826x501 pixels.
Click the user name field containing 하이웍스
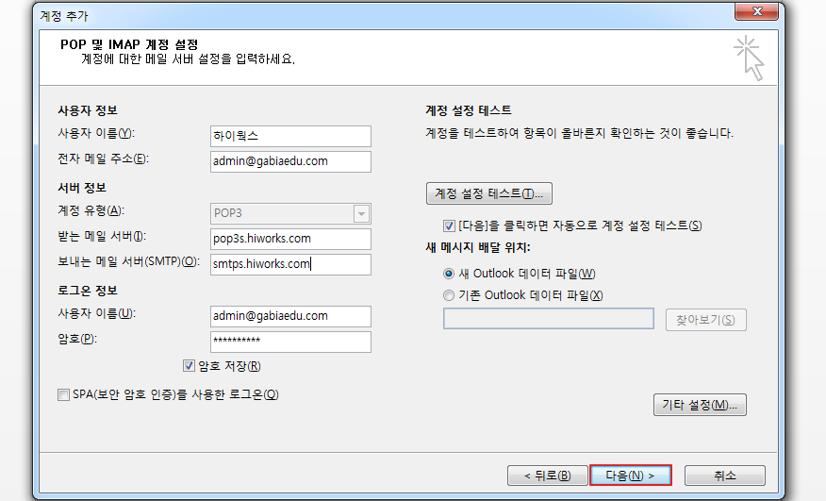coord(290,136)
